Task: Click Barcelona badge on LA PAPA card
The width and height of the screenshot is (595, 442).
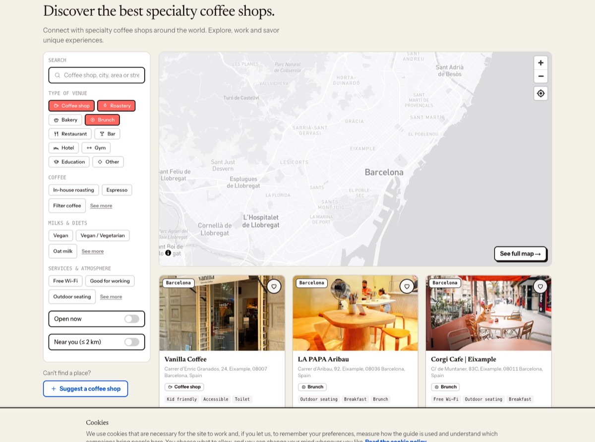Action: [311, 283]
